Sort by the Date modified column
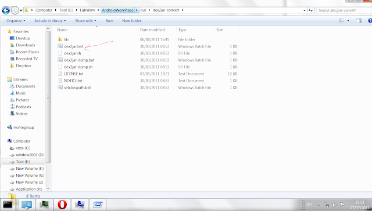The image size is (372, 211). click(x=152, y=30)
